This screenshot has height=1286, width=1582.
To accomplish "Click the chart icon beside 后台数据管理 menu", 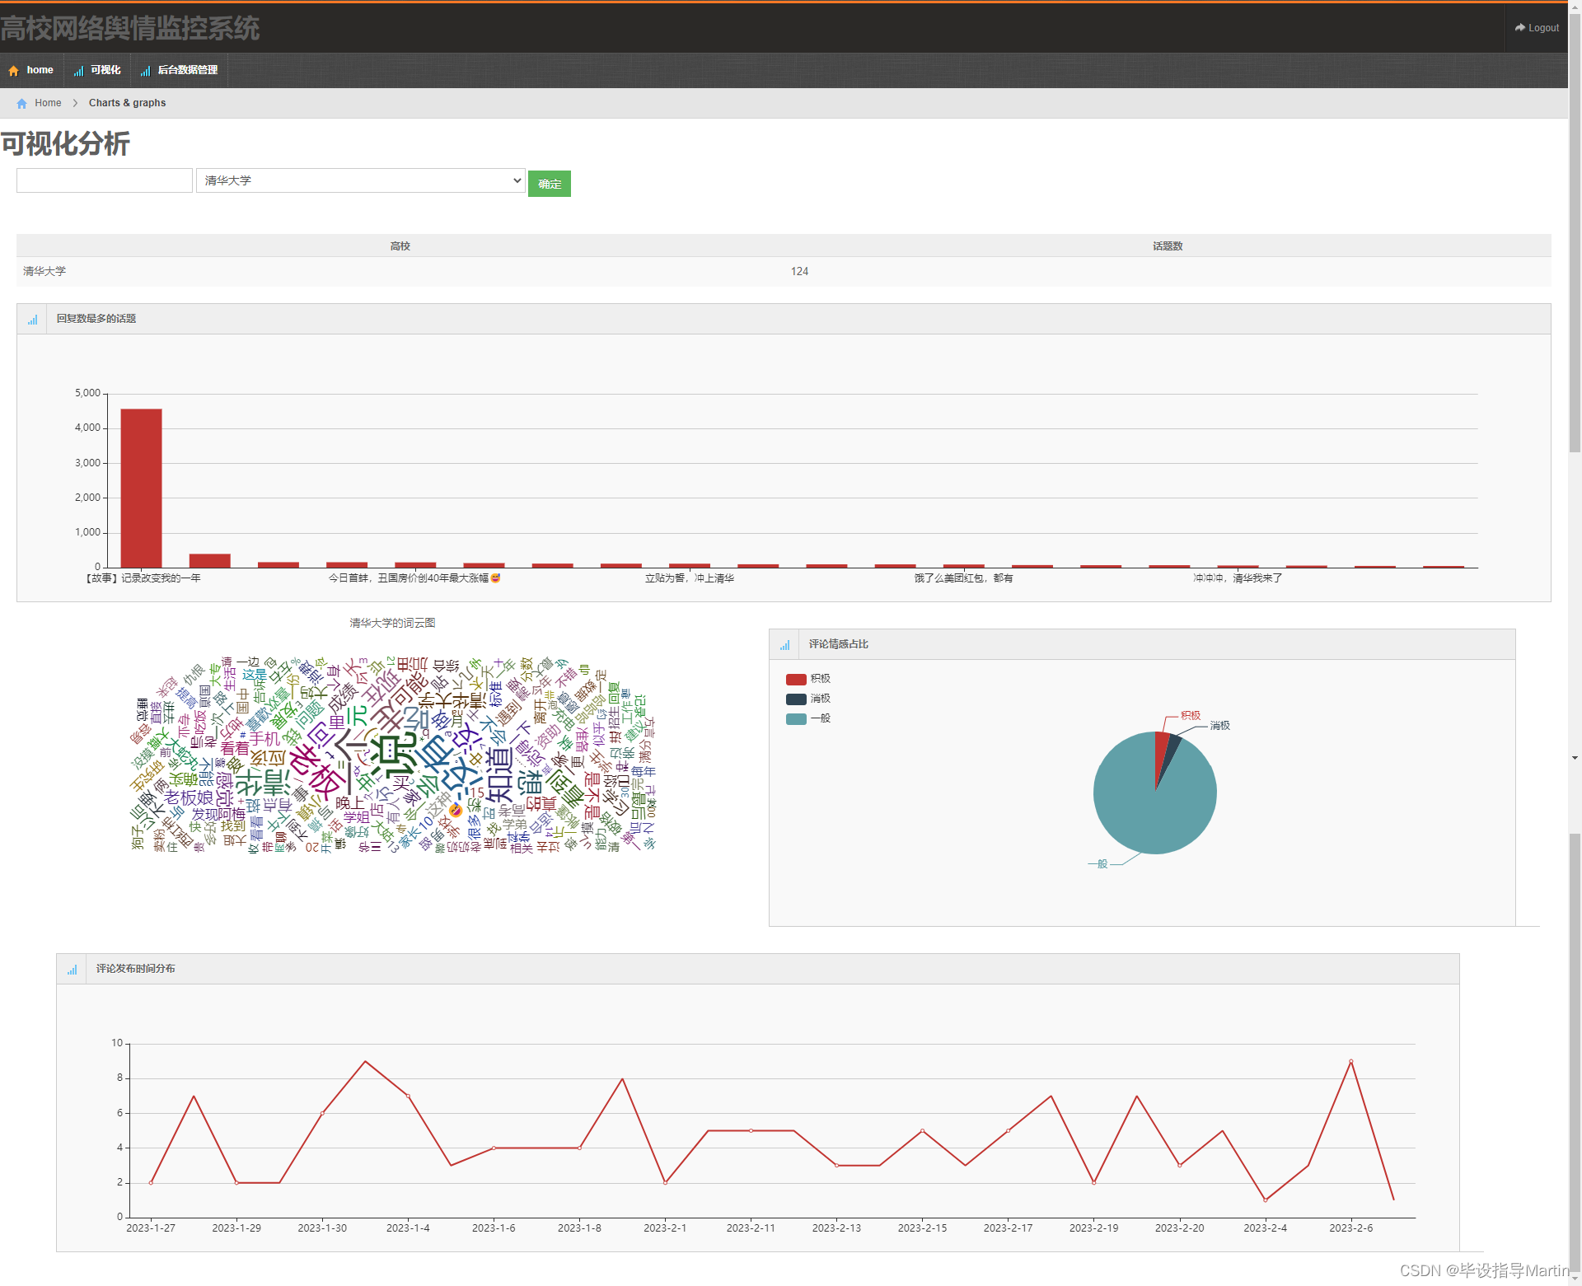I will [x=145, y=71].
